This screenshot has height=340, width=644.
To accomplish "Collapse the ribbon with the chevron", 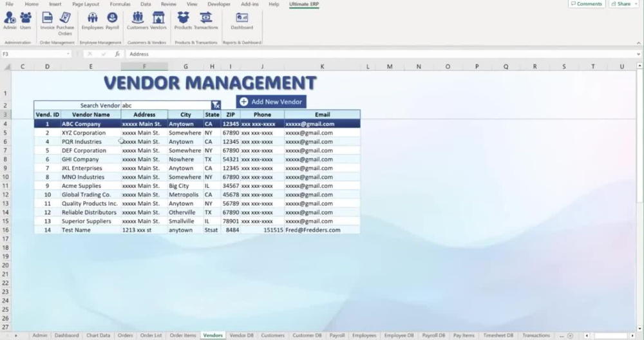I will pyautogui.click(x=639, y=42).
